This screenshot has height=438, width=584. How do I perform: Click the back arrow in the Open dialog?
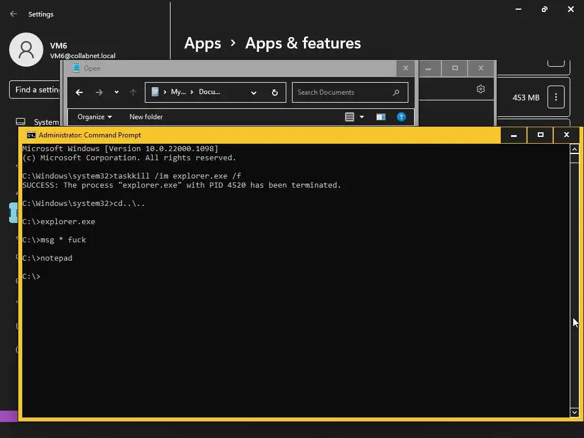coord(79,92)
